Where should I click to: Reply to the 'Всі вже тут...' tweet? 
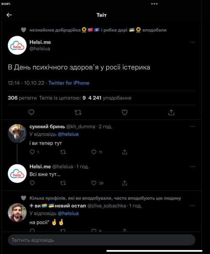(32, 183)
